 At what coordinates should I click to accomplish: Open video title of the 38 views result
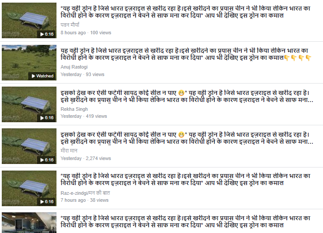[x=185, y=179]
